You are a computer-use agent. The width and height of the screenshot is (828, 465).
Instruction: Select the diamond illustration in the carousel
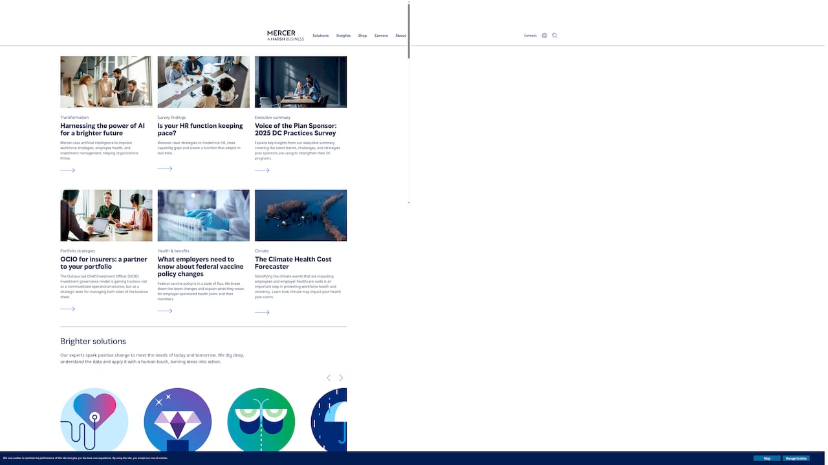coord(177,420)
